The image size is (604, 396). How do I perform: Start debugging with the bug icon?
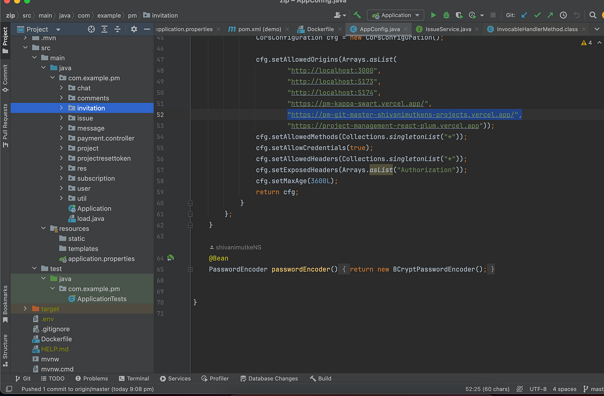click(x=446, y=16)
